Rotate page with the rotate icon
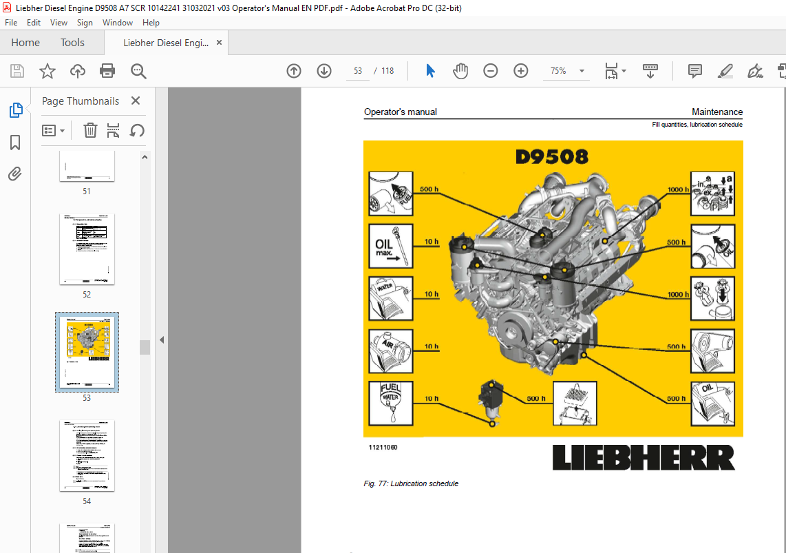This screenshot has width=786, height=553. pos(137,130)
